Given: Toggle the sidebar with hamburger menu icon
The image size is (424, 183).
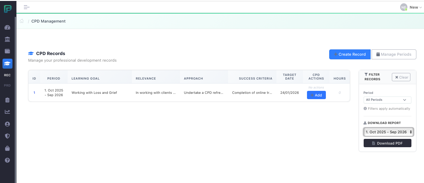Looking at the screenshot, I should click(27, 7).
